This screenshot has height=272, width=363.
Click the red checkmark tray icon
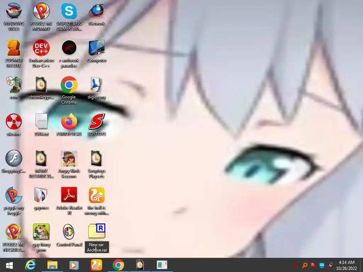296,265
